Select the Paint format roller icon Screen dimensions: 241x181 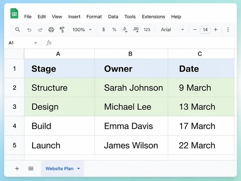(62, 30)
